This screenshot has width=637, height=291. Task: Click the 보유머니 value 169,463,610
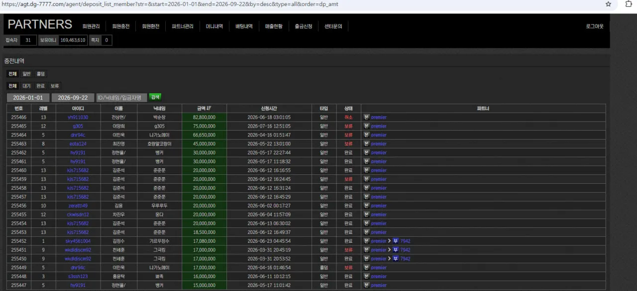pos(73,40)
